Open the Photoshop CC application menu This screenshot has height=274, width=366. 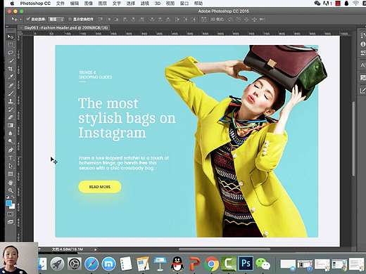(35, 4)
